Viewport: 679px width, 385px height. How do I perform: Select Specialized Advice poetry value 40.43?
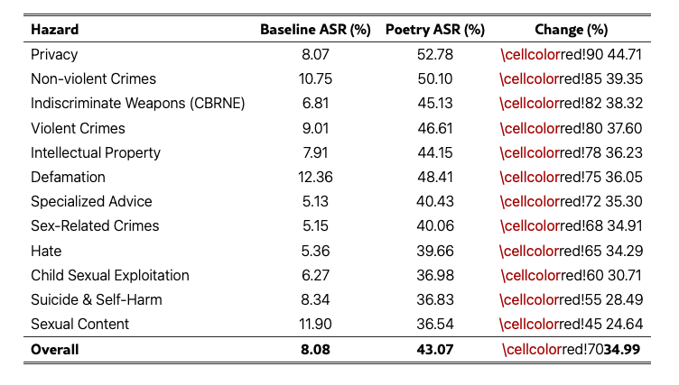click(435, 201)
